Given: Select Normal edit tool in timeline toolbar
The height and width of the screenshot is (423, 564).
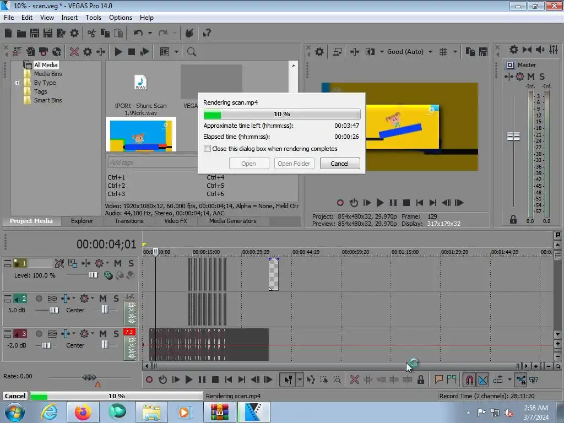Looking at the screenshot, I should tap(288, 379).
